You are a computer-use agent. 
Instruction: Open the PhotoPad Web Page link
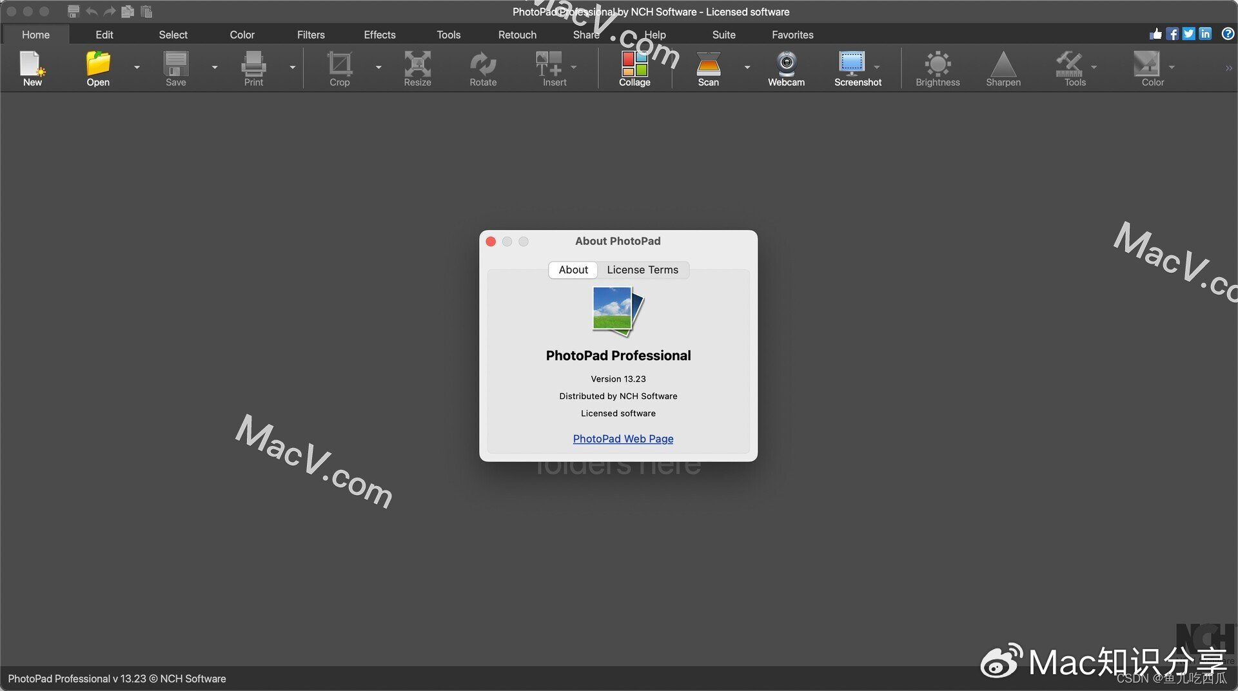[623, 439]
